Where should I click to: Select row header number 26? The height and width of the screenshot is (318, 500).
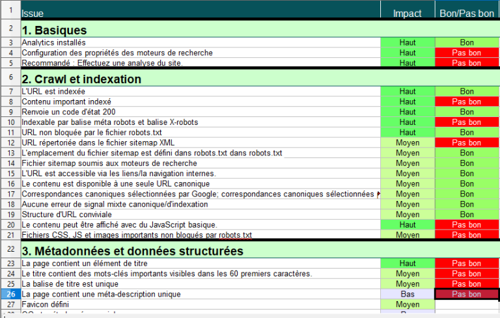coord(11,294)
